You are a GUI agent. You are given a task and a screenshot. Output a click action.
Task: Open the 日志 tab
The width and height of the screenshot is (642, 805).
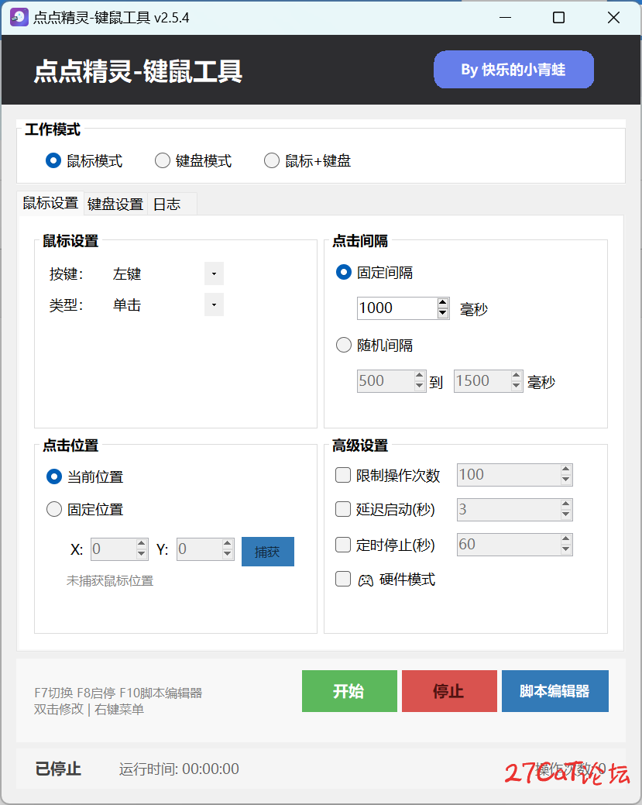pos(167,205)
